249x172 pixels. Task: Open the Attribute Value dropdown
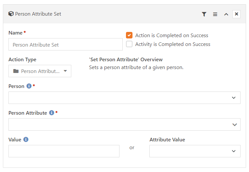pos(195,151)
